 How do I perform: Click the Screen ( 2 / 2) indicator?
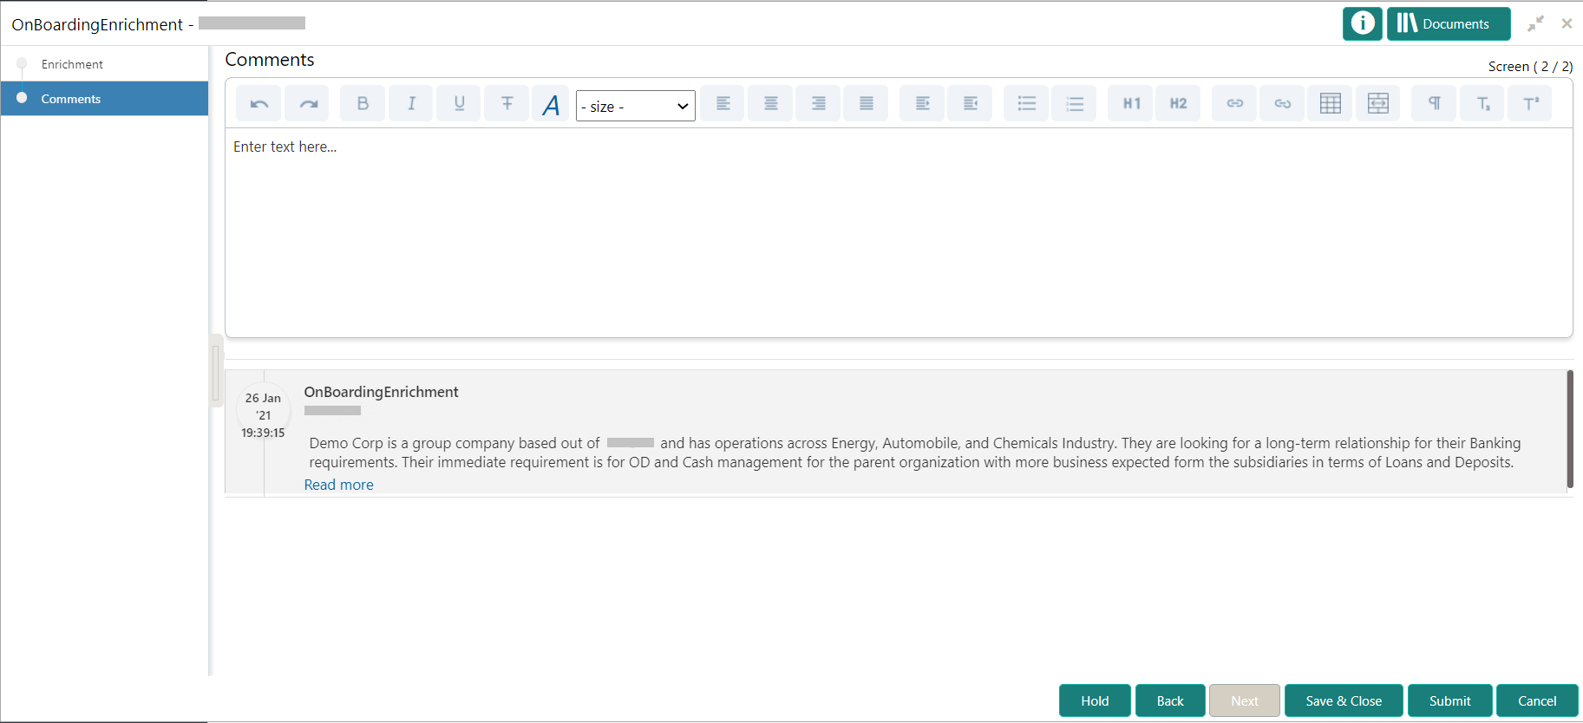[1530, 67]
